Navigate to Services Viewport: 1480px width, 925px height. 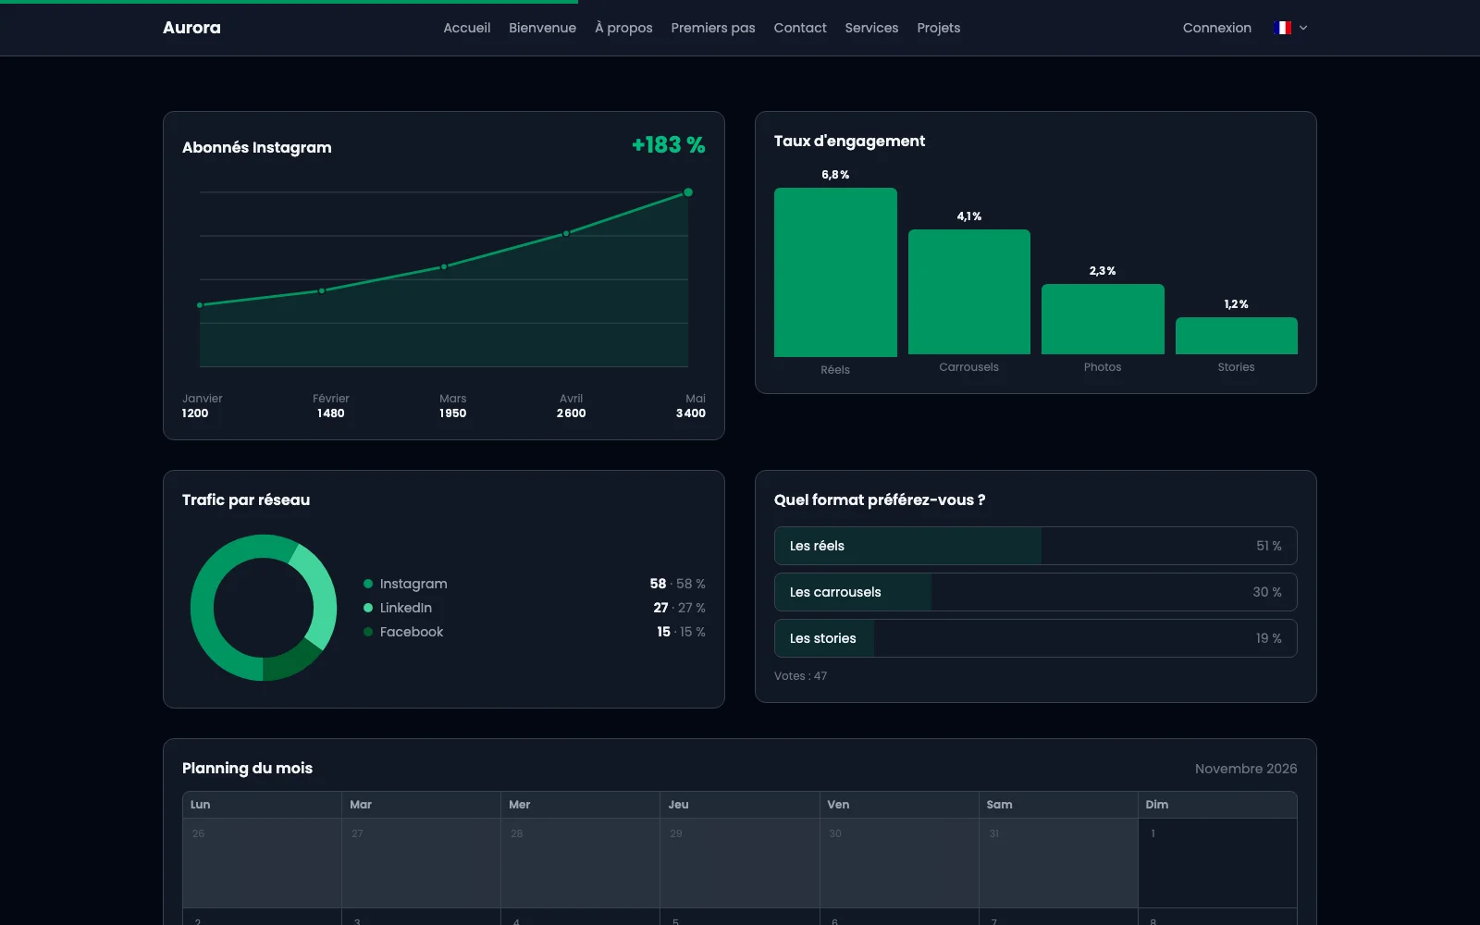[x=871, y=28]
